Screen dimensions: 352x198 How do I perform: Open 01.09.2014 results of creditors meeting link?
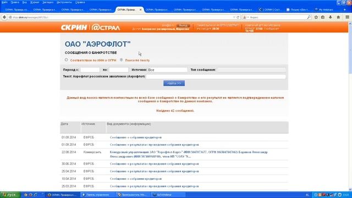point(154,145)
